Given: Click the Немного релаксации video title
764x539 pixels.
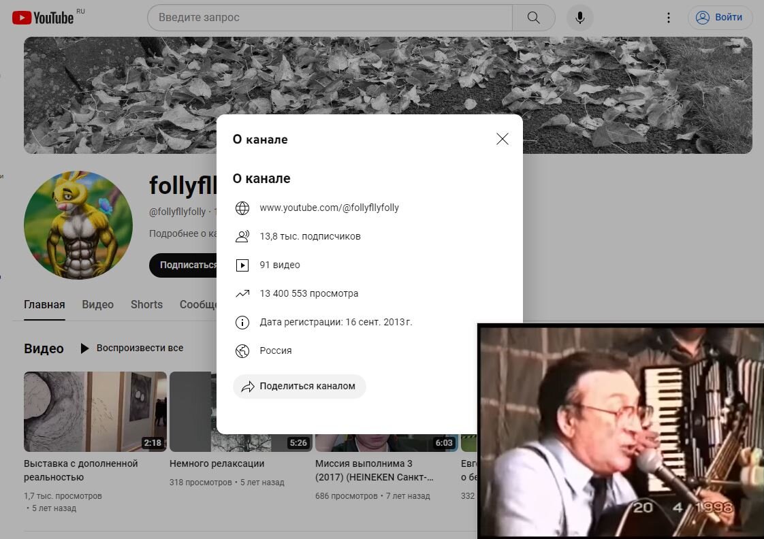Looking at the screenshot, I should point(217,463).
